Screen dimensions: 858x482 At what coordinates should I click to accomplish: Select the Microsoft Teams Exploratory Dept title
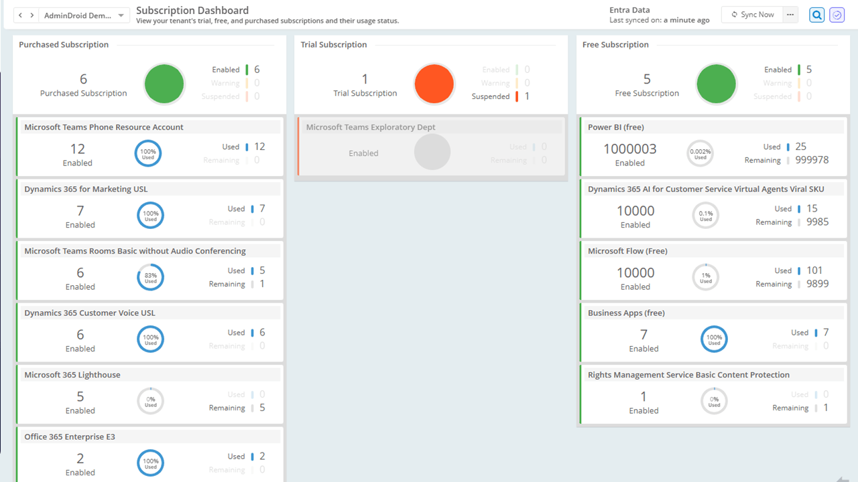[x=371, y=127]
